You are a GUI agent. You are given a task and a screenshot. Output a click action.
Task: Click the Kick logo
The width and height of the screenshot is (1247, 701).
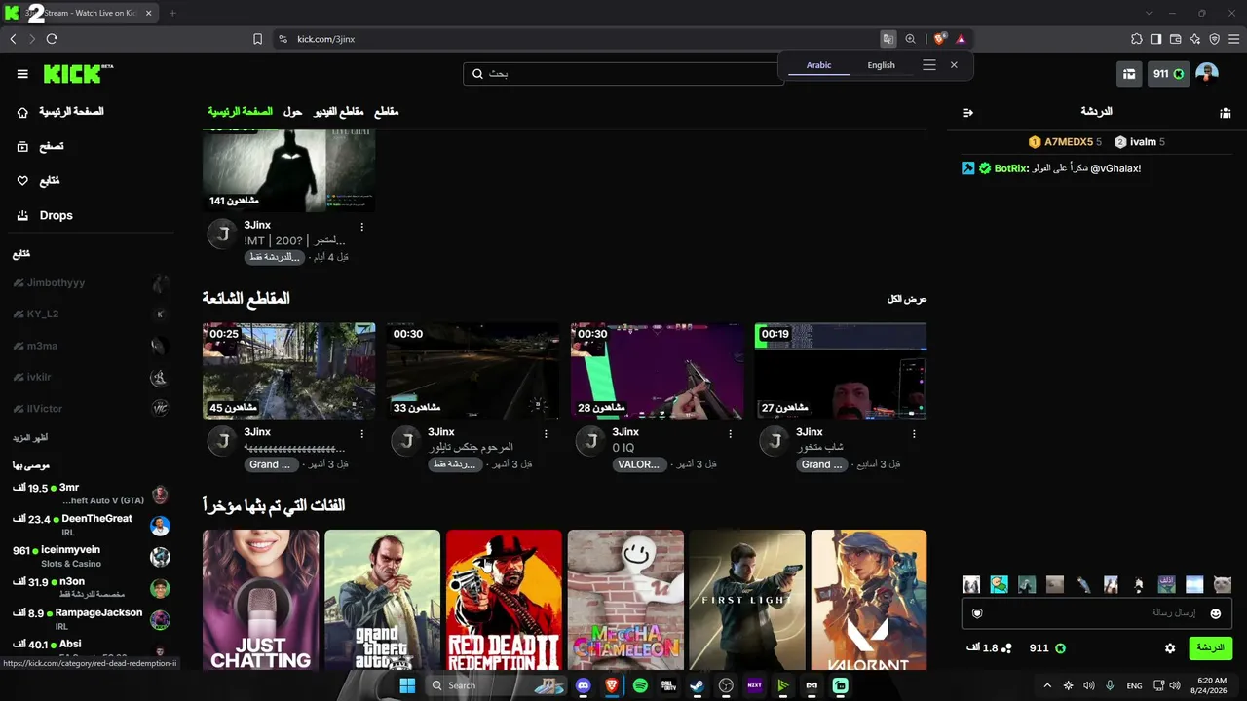[78, 74]
